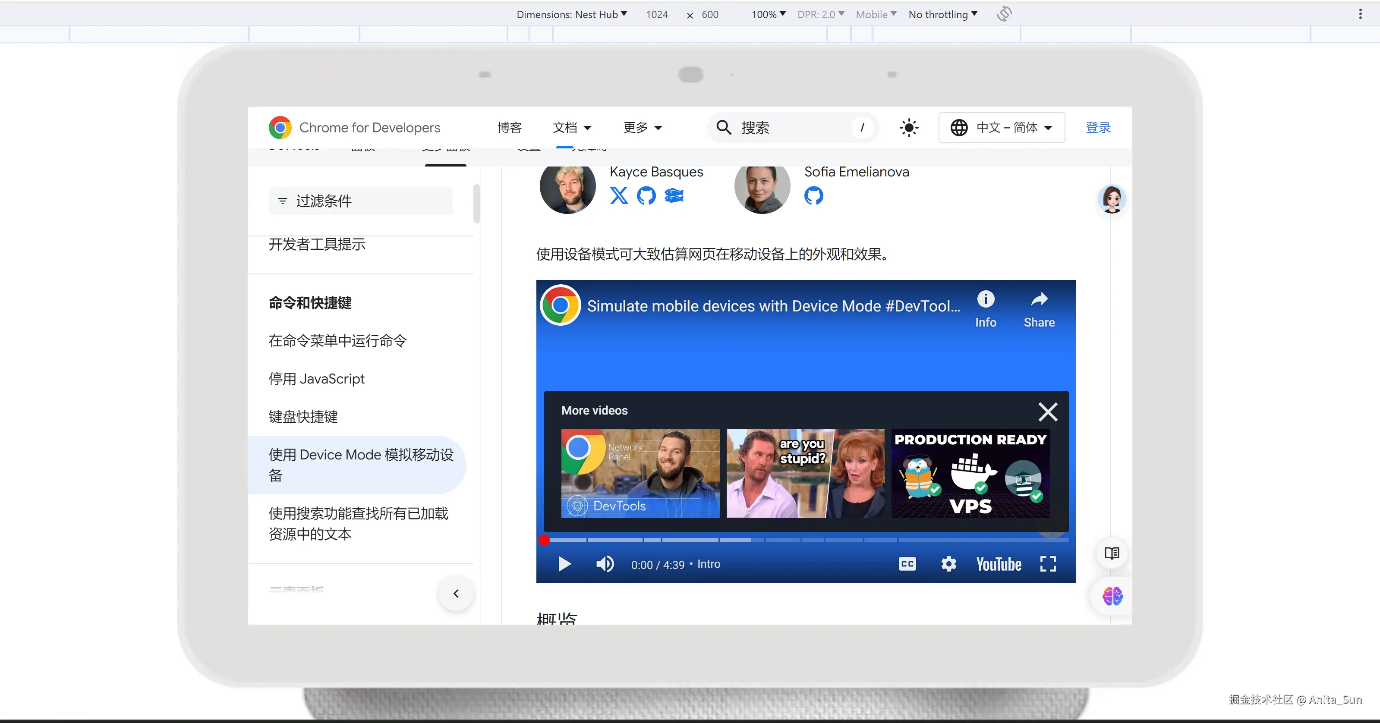Enter fullscreen on the YouTube video
This screenshot has height=723, width=1380.
click(1047, 564)
